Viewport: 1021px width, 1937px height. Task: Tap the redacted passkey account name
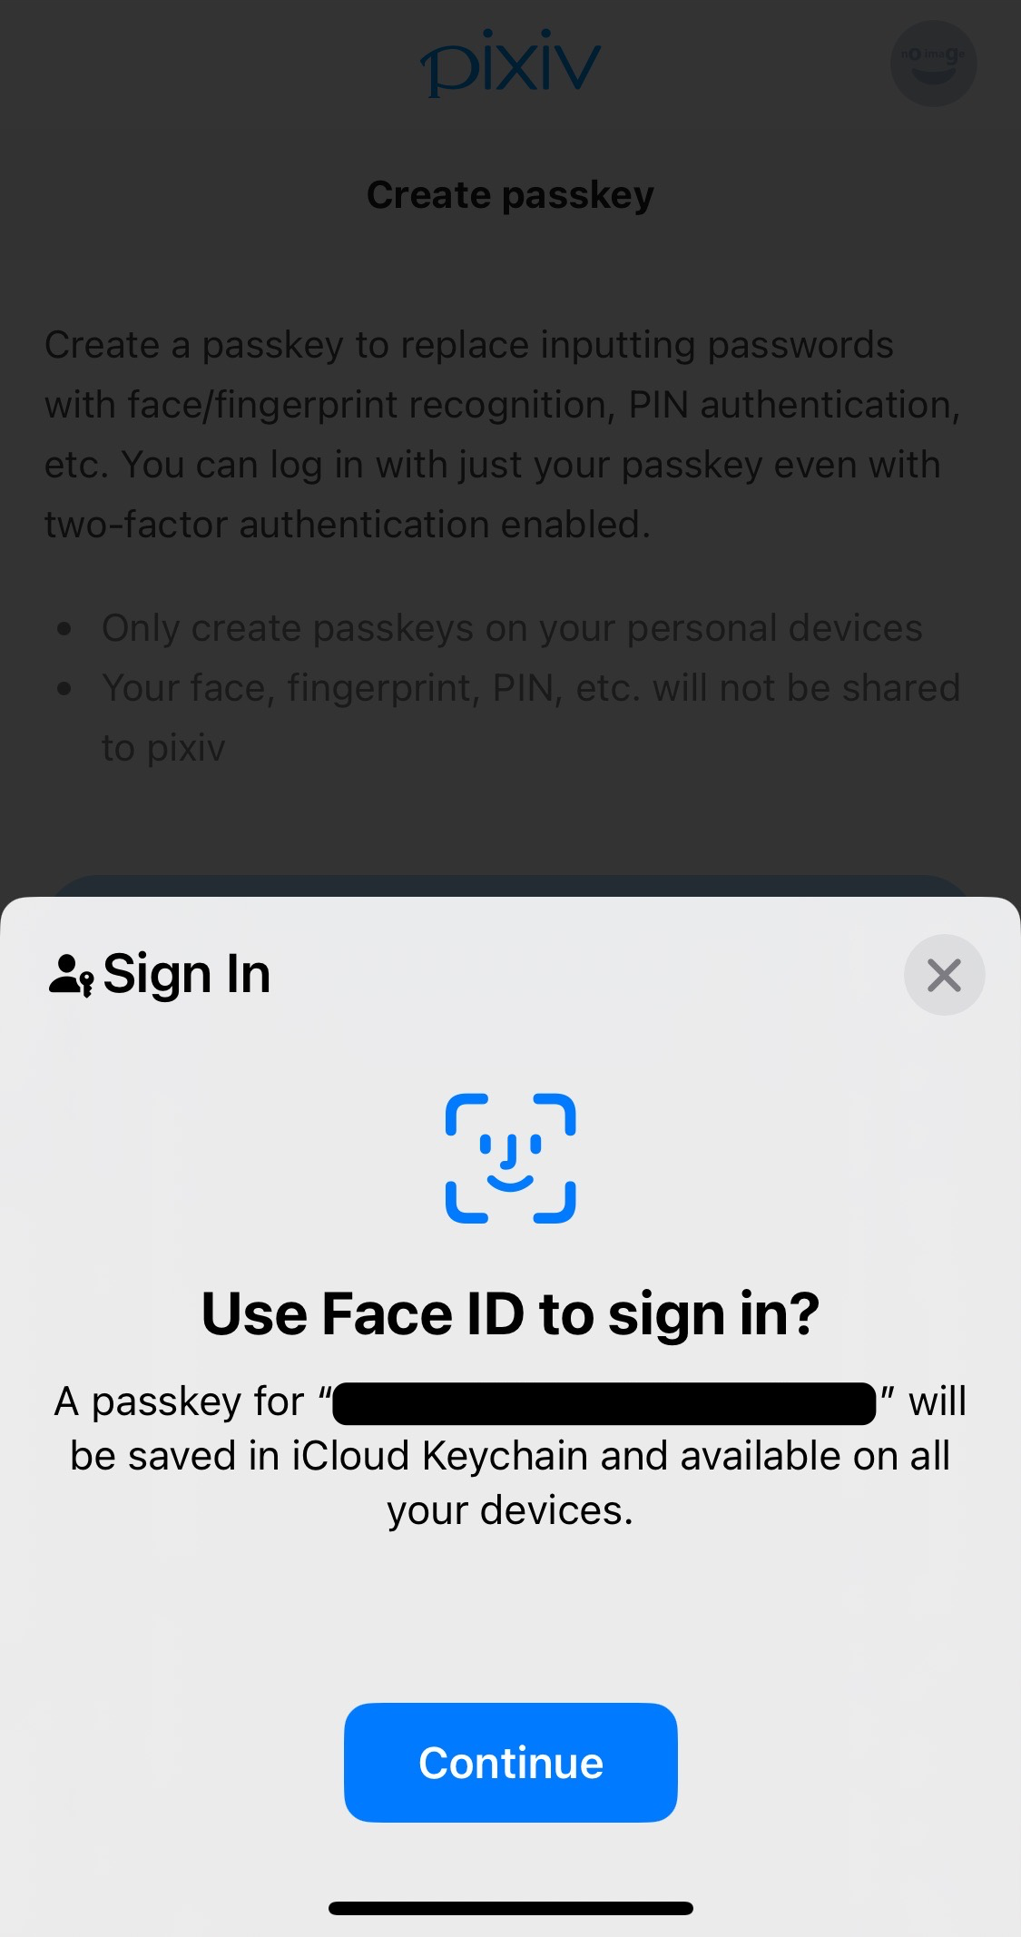pos(604,1403)
